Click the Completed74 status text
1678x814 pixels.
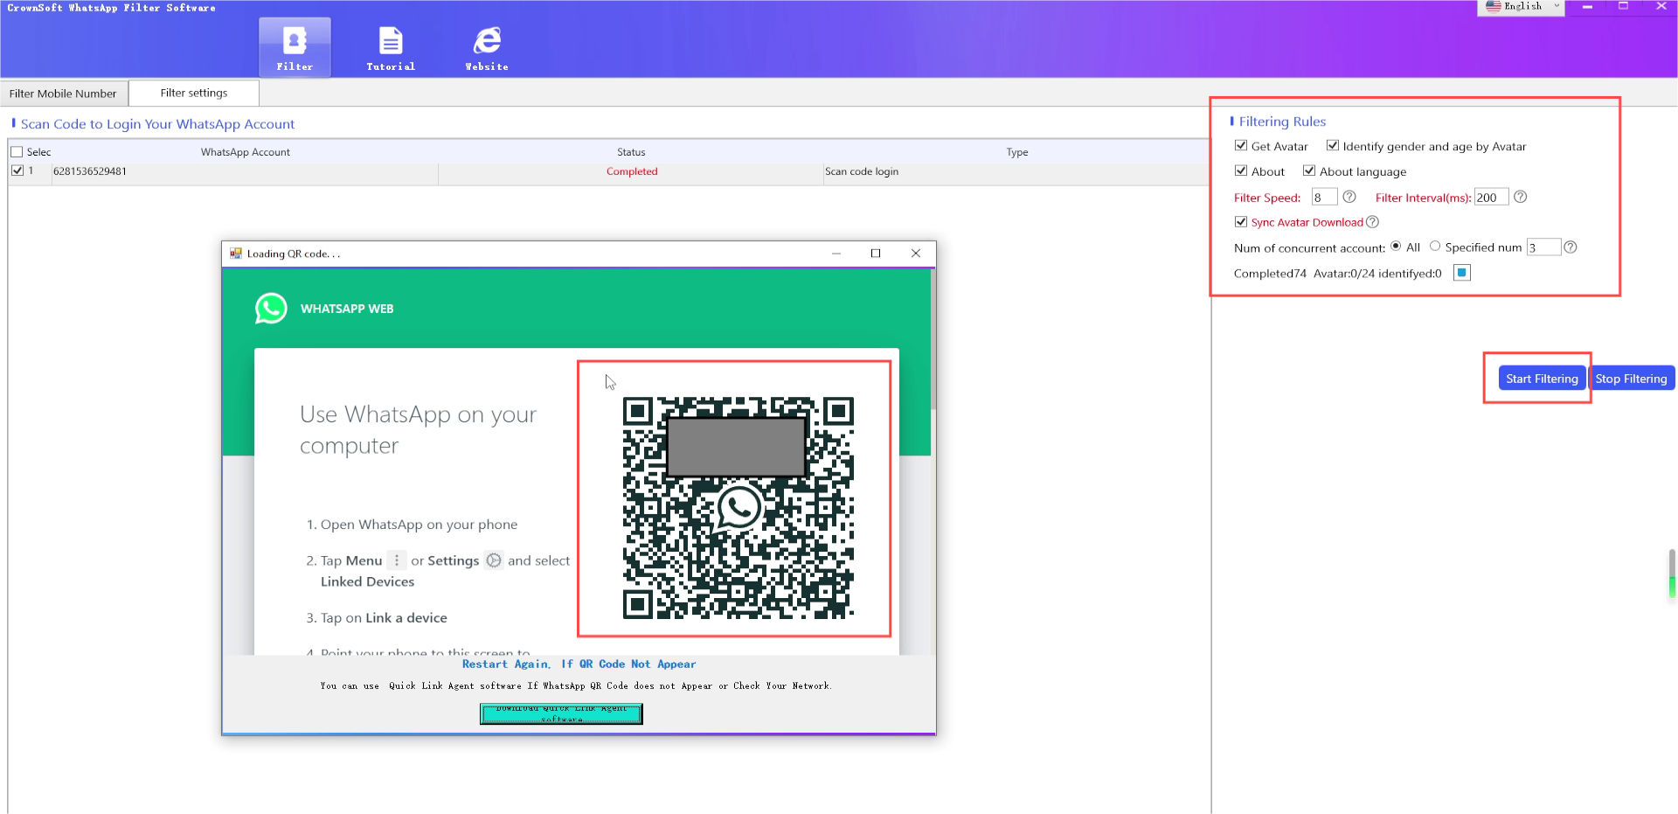click(1270, 274)
